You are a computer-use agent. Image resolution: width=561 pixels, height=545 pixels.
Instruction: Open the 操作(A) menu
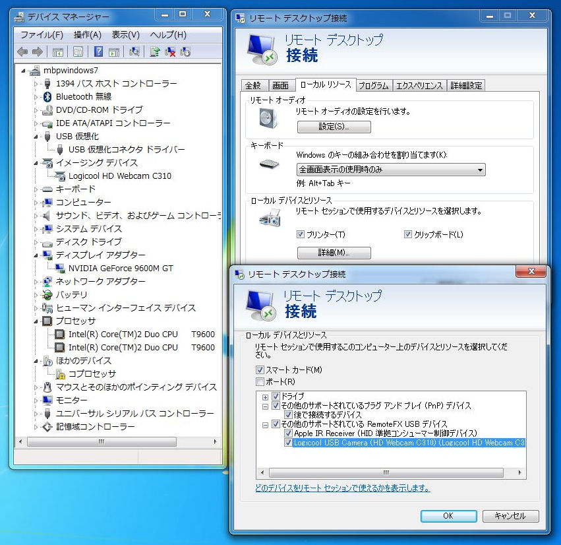tap(88, 35)
